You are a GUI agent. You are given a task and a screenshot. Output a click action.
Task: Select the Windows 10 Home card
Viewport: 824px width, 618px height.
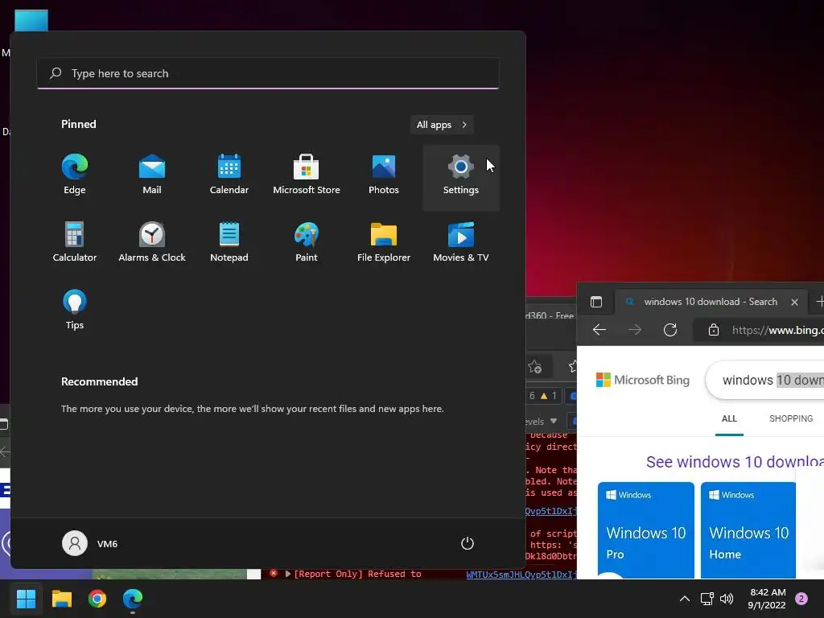748,531
